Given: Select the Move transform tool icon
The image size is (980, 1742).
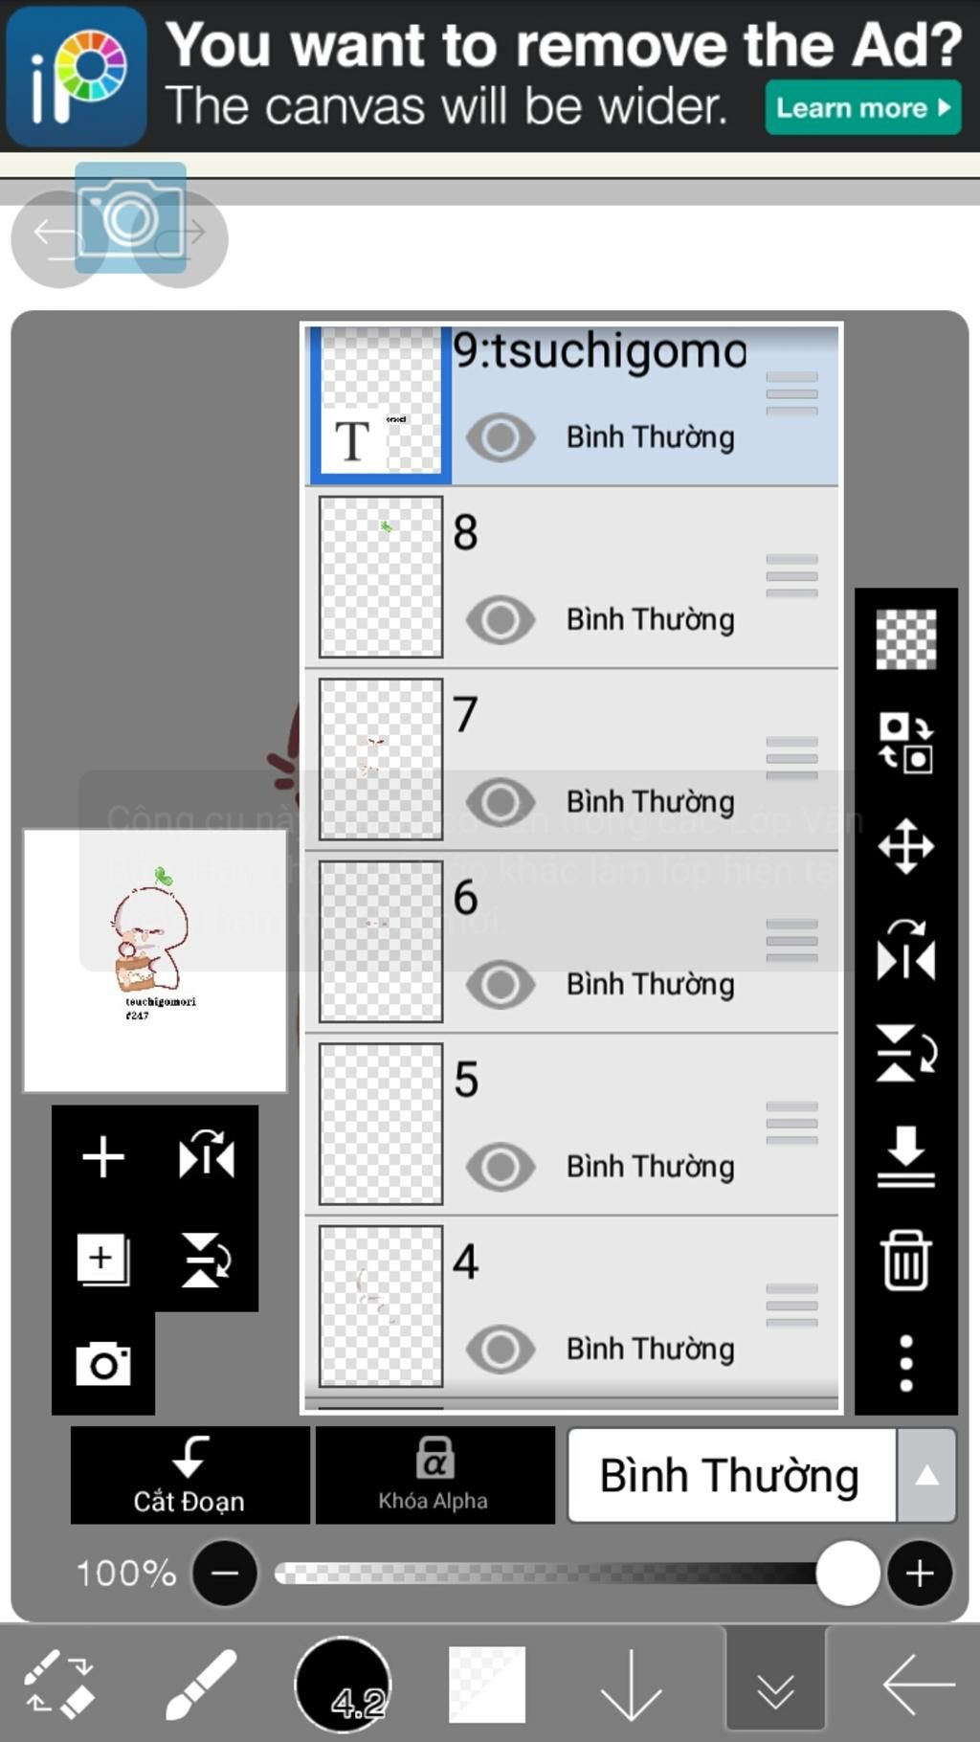Looking at the screenshot, I should point(905,846).
